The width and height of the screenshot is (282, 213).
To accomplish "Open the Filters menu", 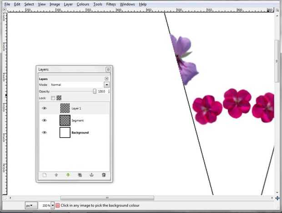I will click(111, 4).
